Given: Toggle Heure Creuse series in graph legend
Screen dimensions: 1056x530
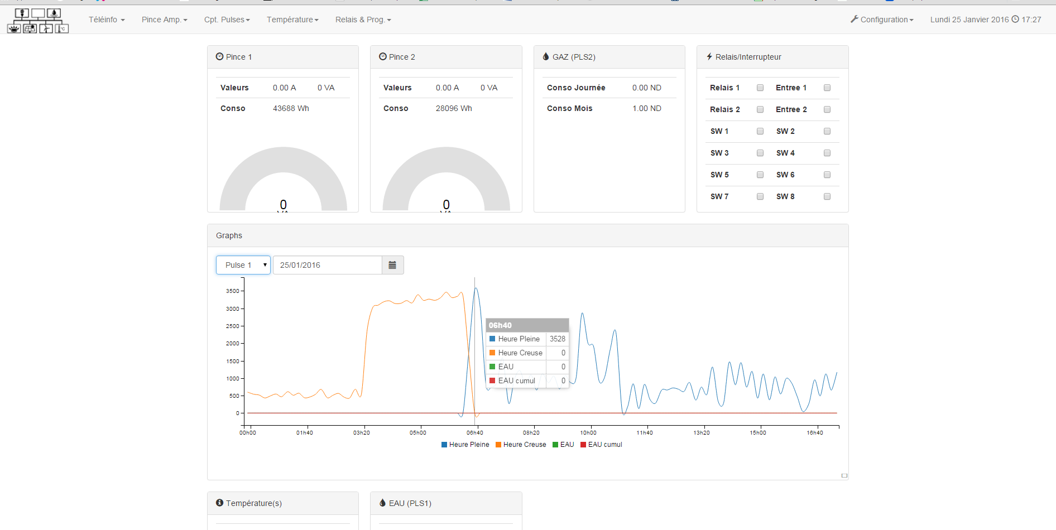Looking at the screenshot, I should [521, 445].
